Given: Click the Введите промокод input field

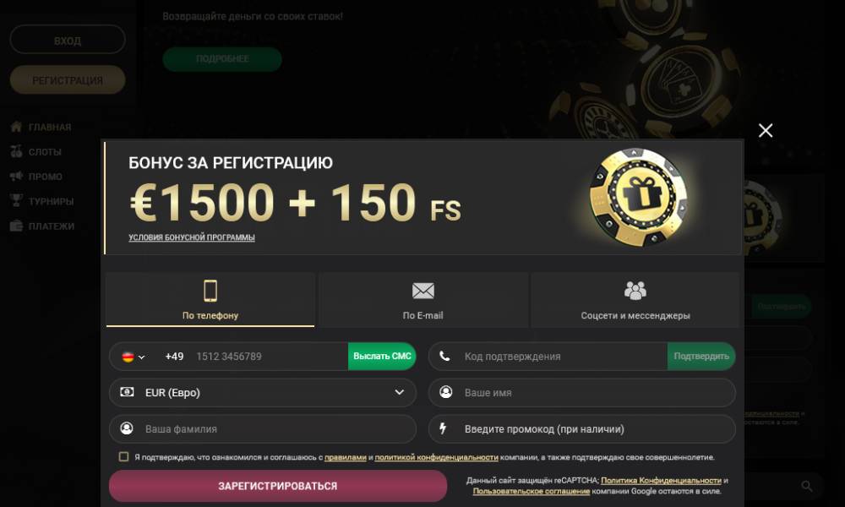Looking at the screenshot, I should [x=582, y=429].
